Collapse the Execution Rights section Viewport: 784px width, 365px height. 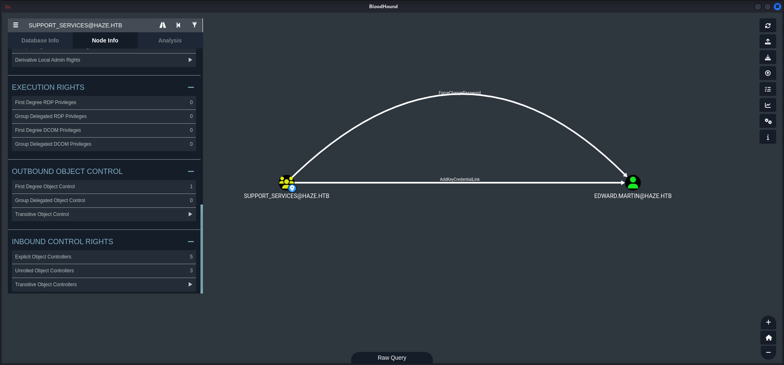click(191, 87)
